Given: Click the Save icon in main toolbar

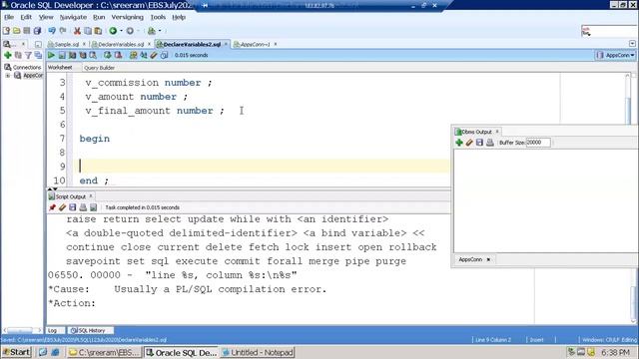Looking at the screenshot, I should pyautogui.click(x=27, y=31).
